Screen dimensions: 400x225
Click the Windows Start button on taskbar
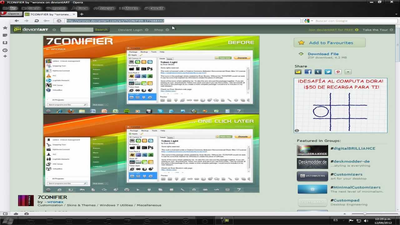7,221
